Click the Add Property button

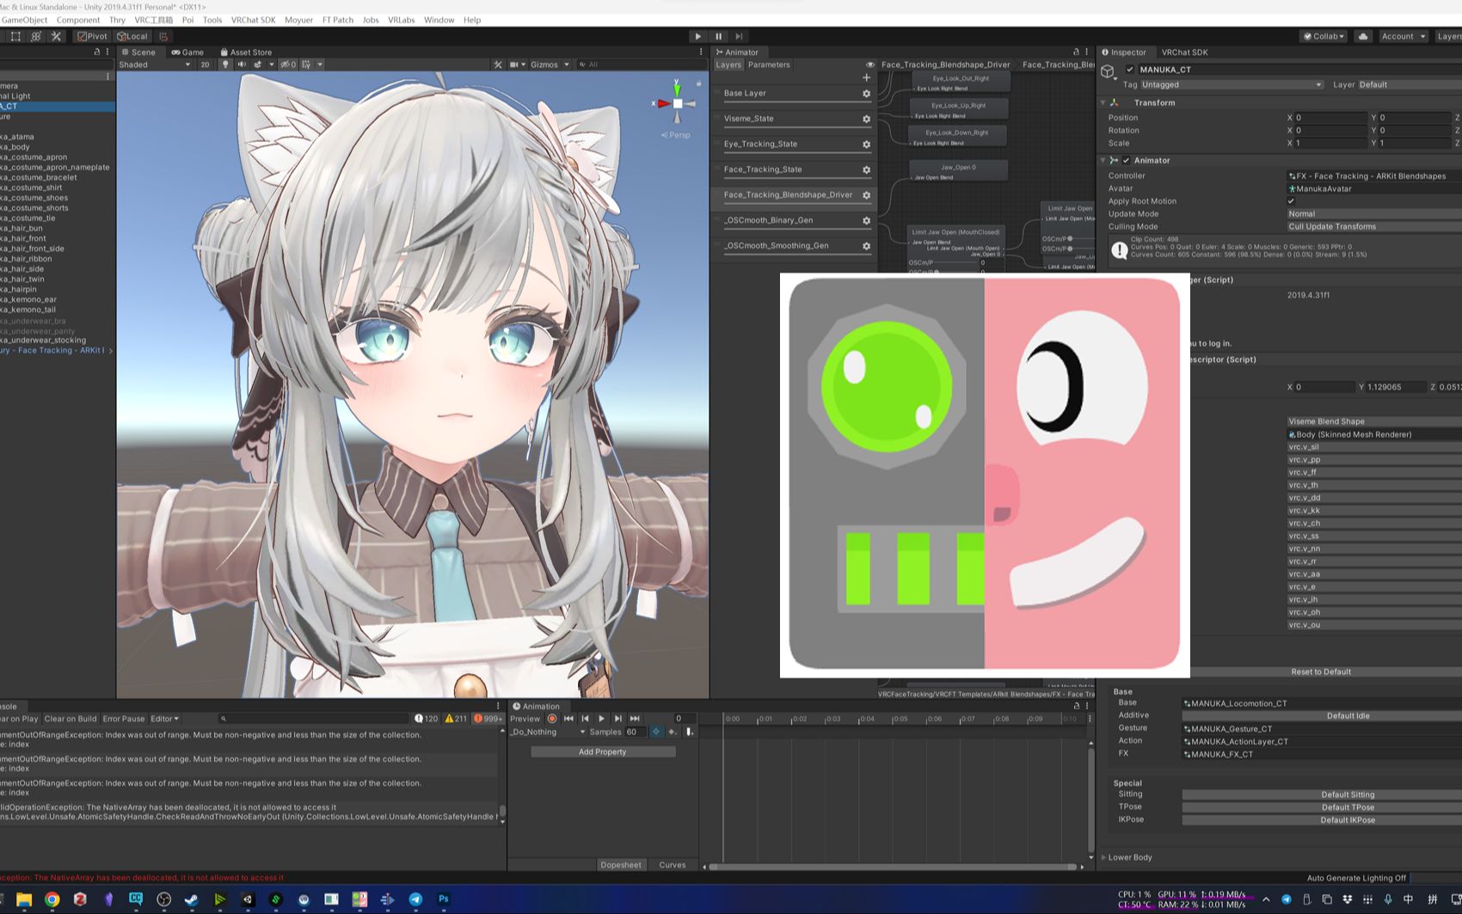pyautogui.click(x=602, y=751)
